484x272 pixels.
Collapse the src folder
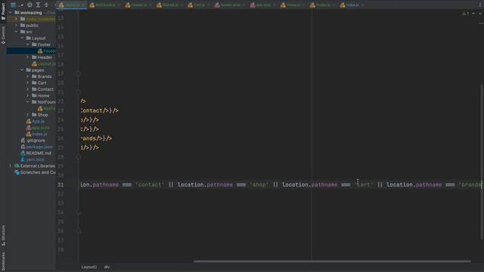click(16, 32)
